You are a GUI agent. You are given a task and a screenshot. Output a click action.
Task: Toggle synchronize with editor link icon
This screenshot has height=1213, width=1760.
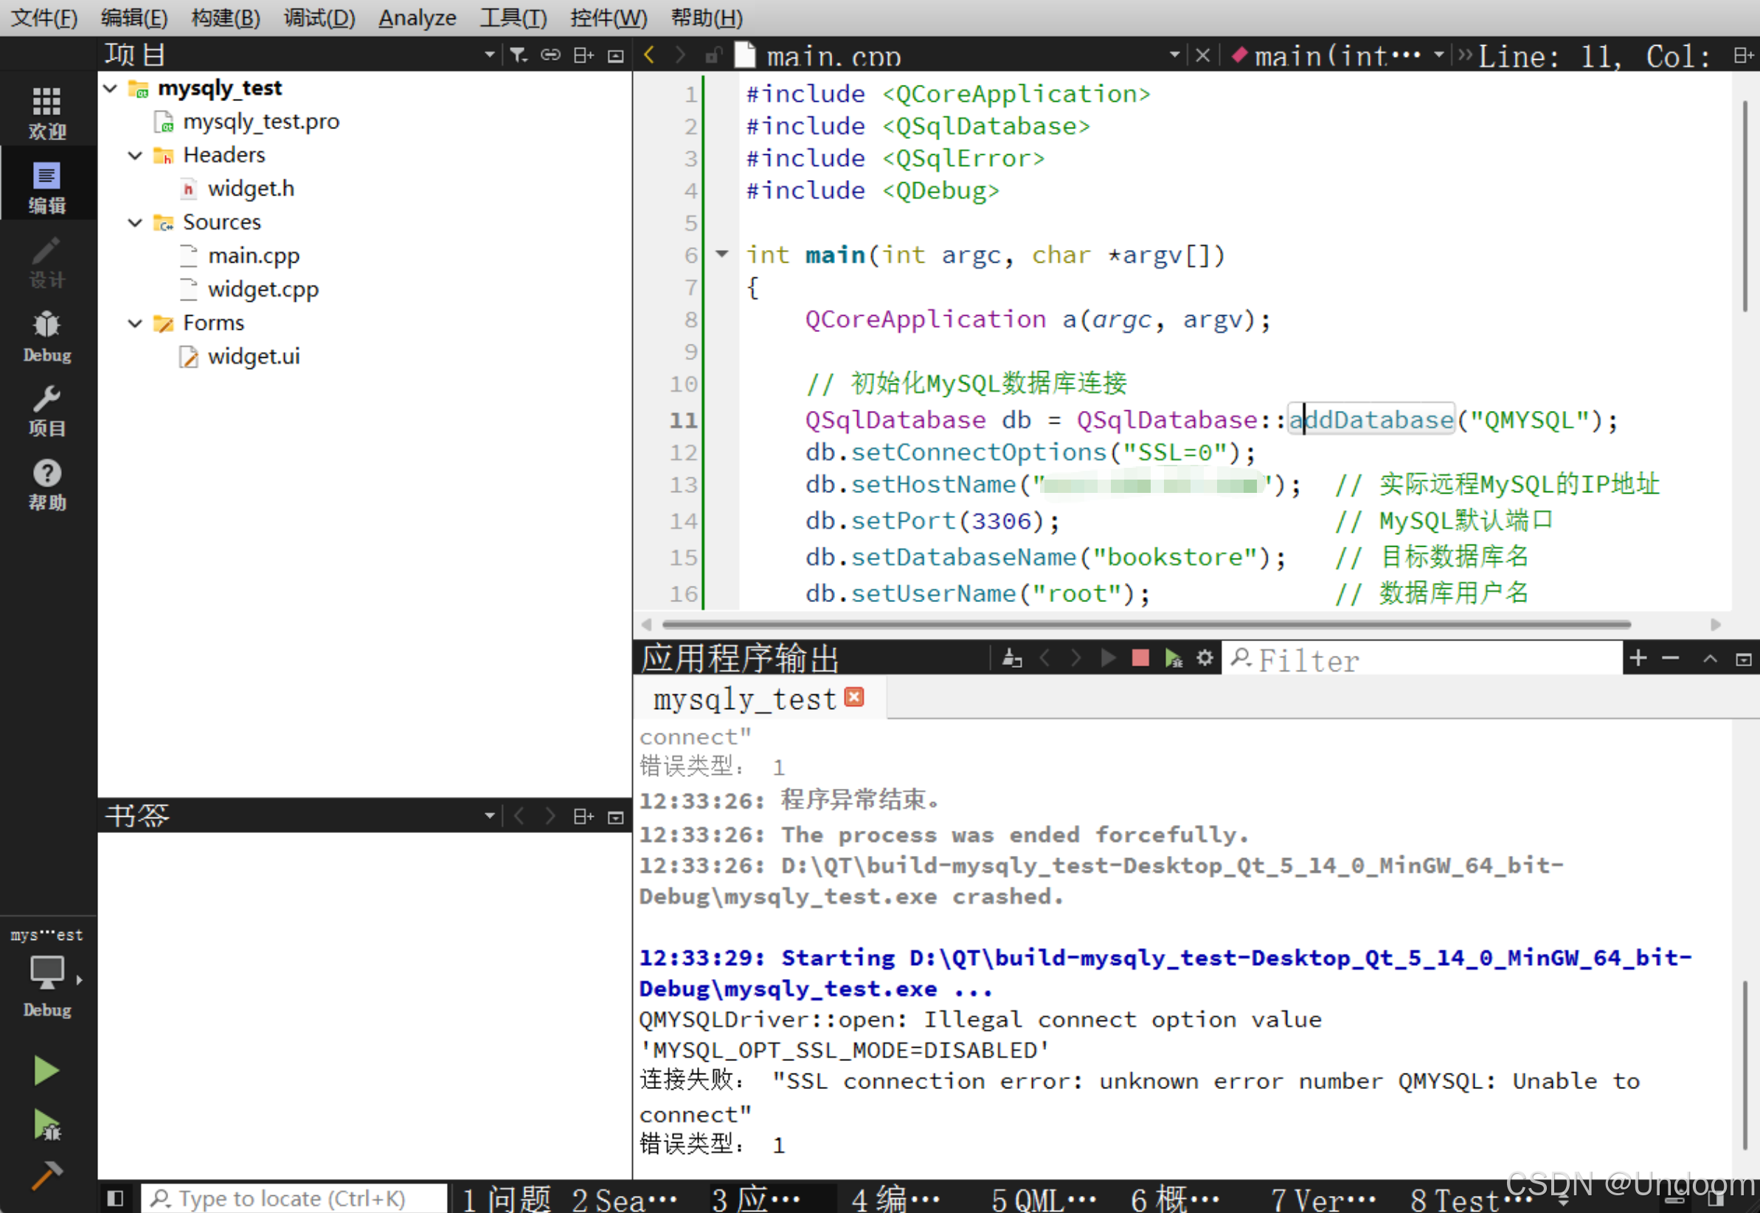pos(550,55)
